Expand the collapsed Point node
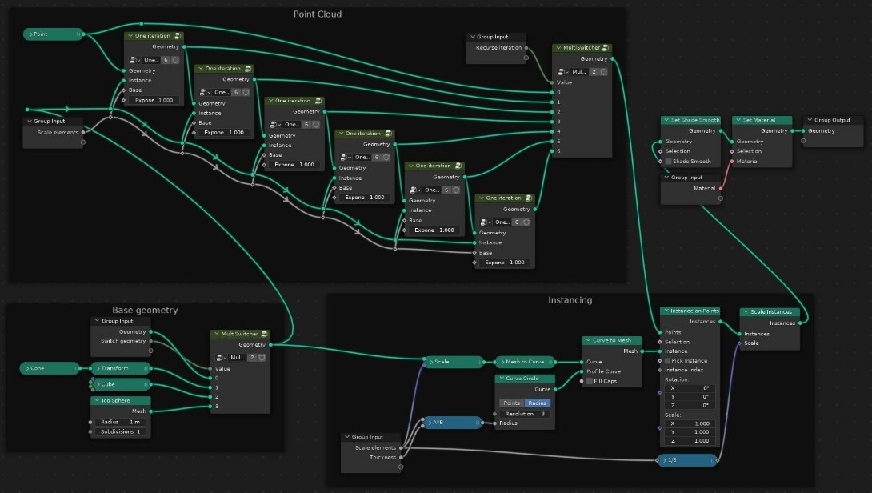The width and height of the screenshot is (872, 493). (32, 34)
